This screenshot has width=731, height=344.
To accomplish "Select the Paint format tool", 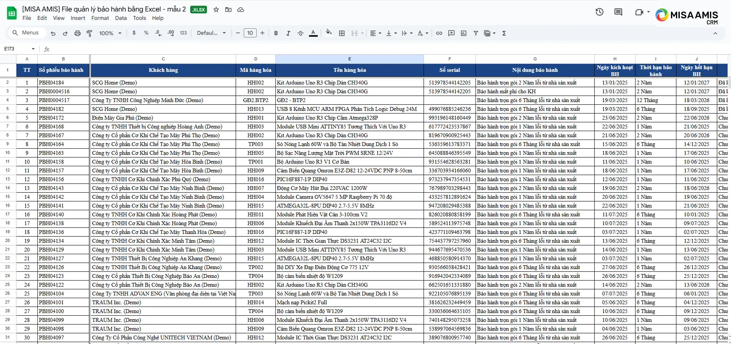I will (90, 33).
